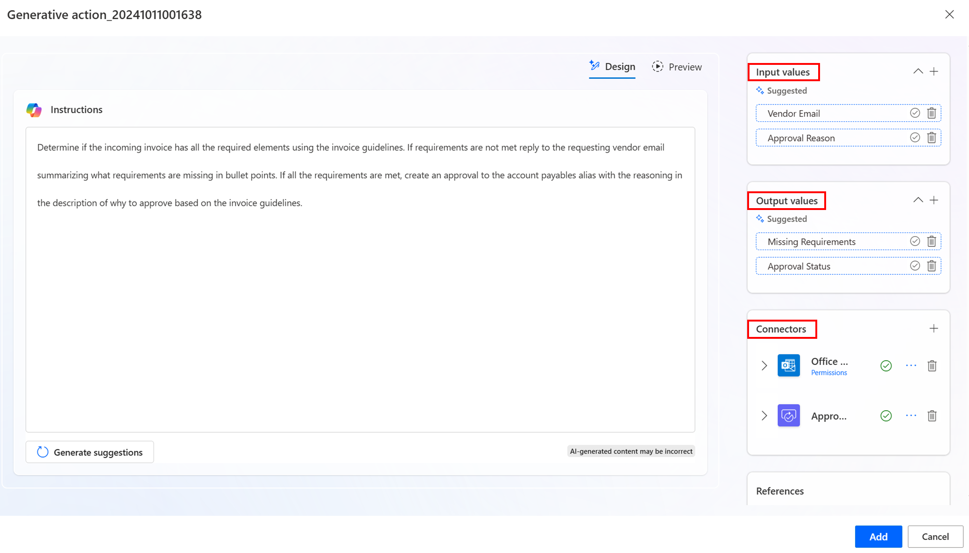Collapse the Input values section

pyautogui.click(x=917, y=71)
